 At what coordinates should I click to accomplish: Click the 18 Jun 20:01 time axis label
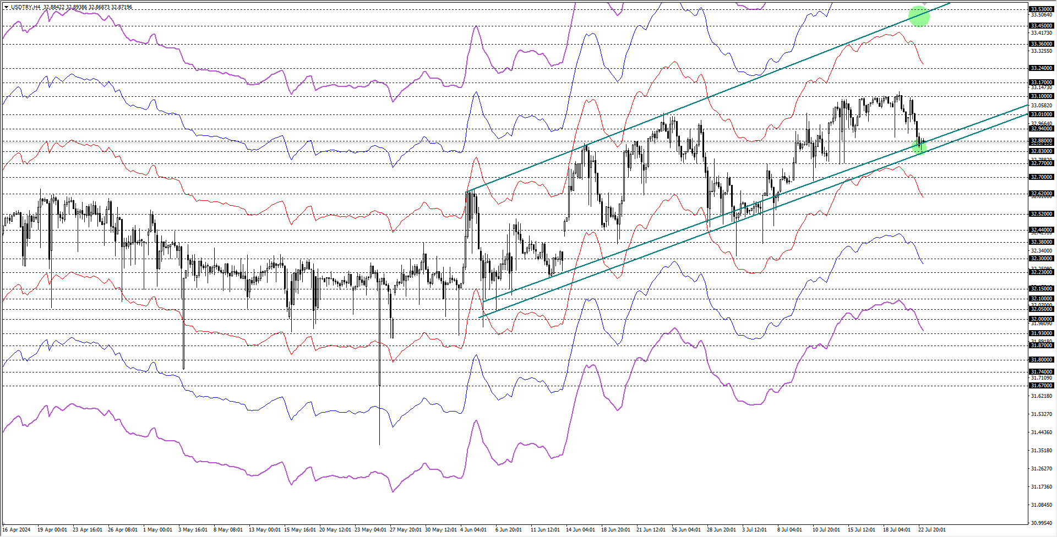(615, 530)
